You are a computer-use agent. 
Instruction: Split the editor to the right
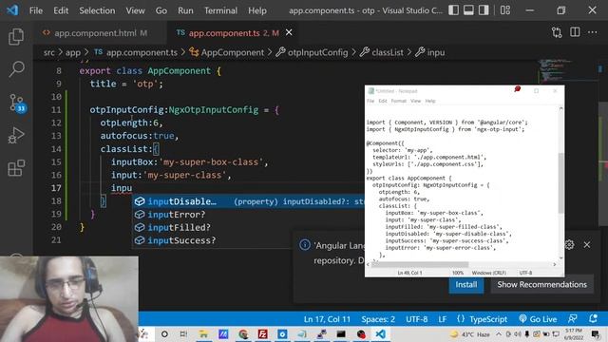point(575,32)
